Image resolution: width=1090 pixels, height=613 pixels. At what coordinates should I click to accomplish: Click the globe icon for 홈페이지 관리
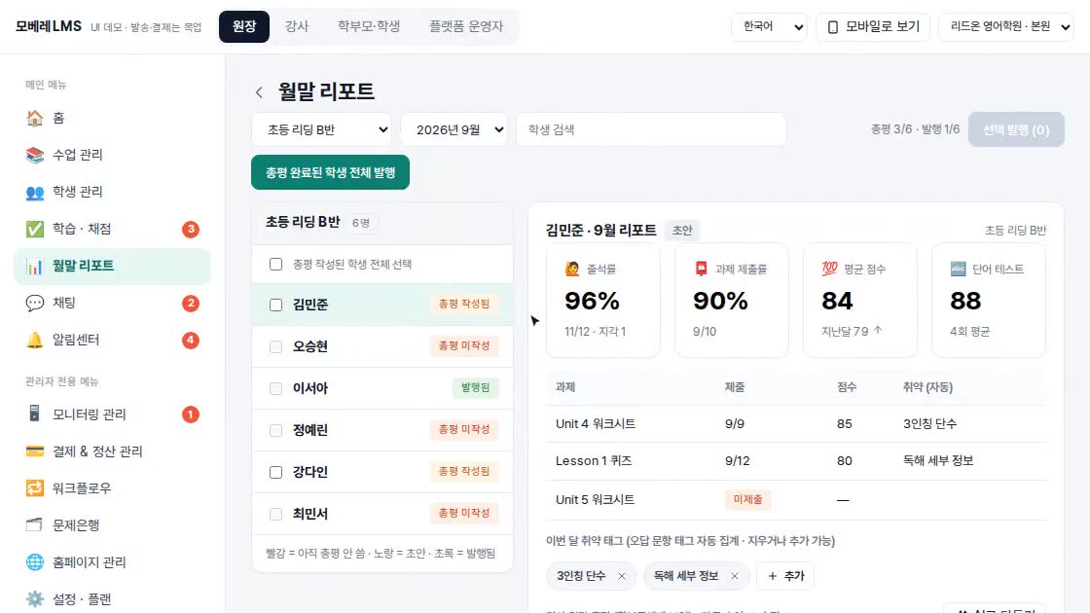[x=34, y=562]
